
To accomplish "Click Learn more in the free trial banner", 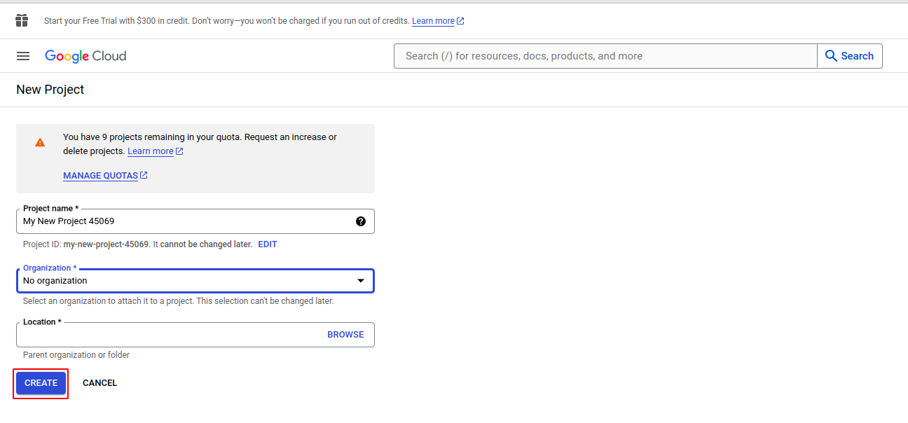I will click(433, 21).
